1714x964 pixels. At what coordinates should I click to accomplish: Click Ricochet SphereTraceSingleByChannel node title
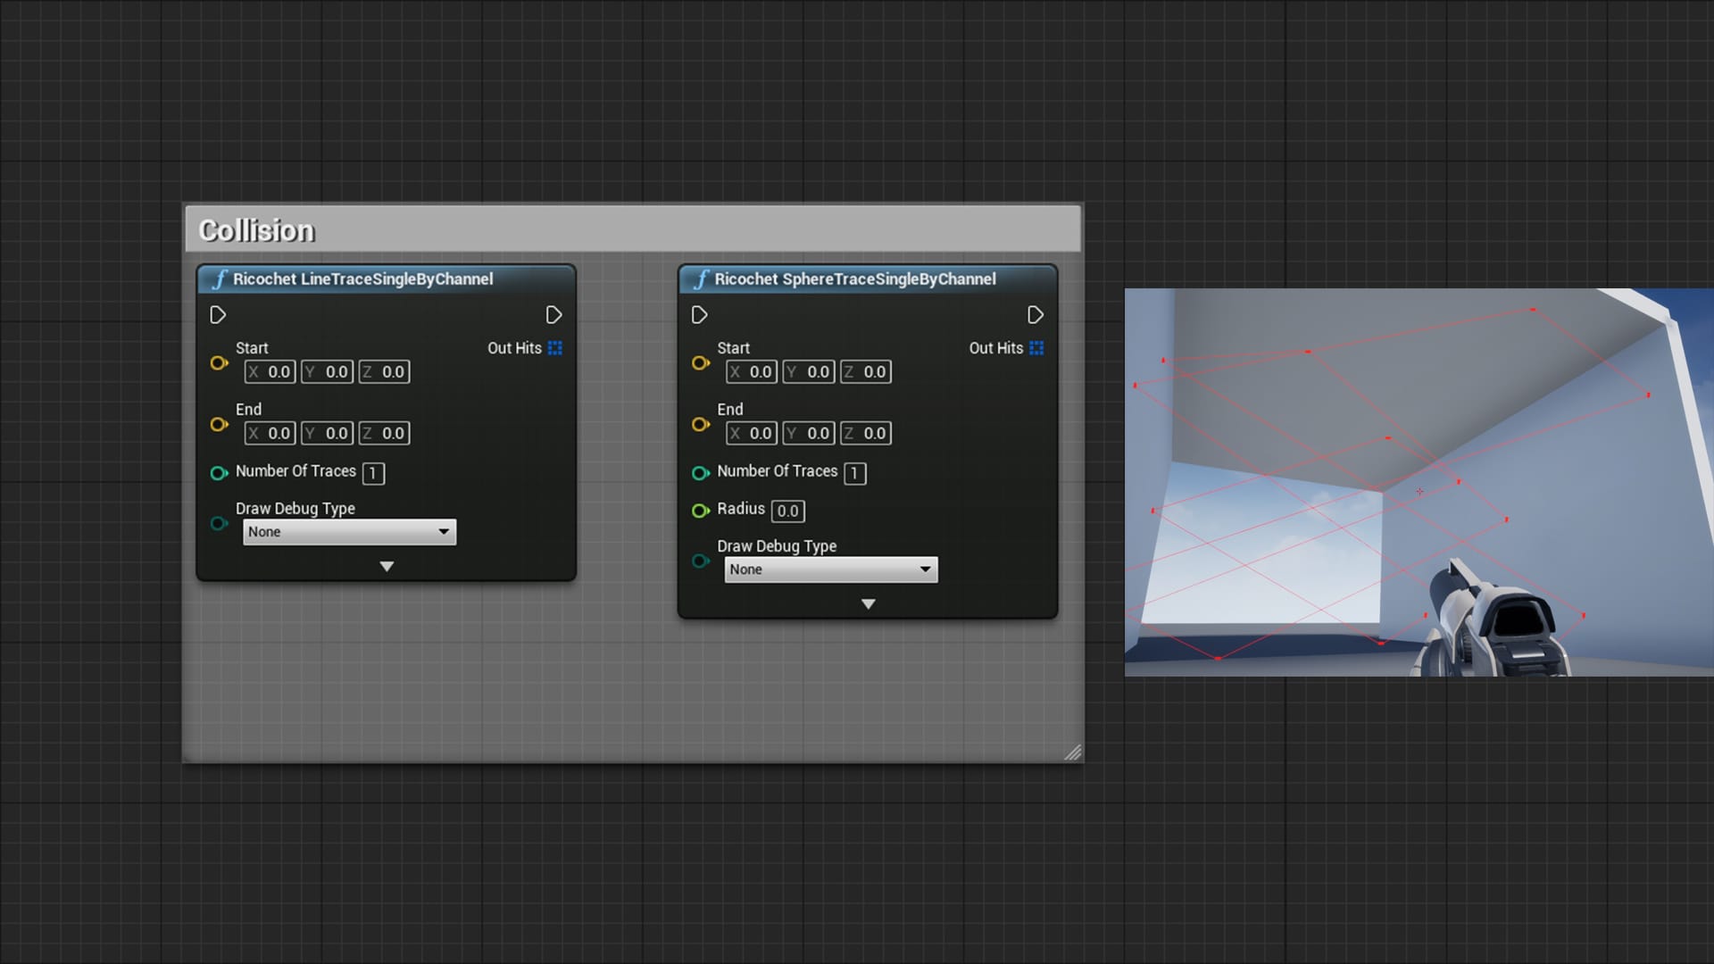(854, 279)
